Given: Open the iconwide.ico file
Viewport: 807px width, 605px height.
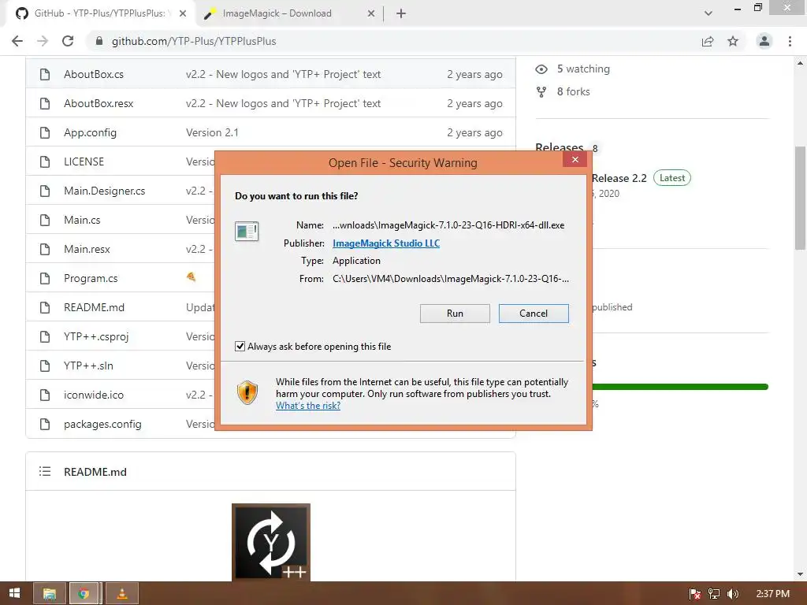Looking at the screenshot, I should (94, 395).
